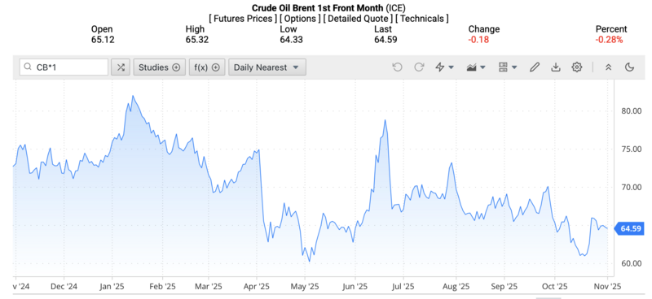Open the f(x) expressions button

(x=207, y=67)
